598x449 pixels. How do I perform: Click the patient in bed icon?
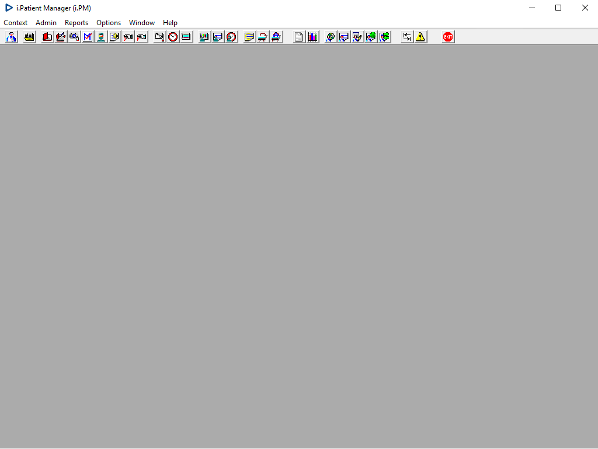(x=276, y=37)
